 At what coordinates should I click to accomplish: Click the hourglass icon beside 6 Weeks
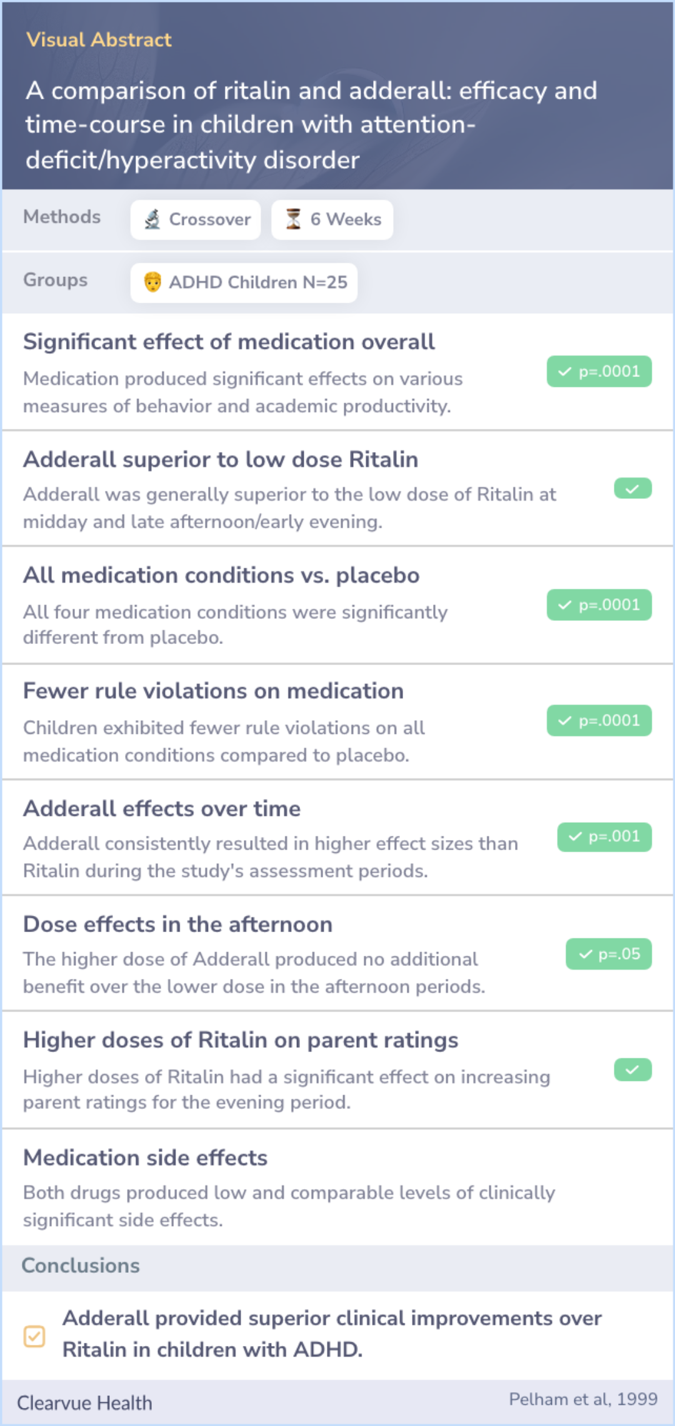[293, 219]
